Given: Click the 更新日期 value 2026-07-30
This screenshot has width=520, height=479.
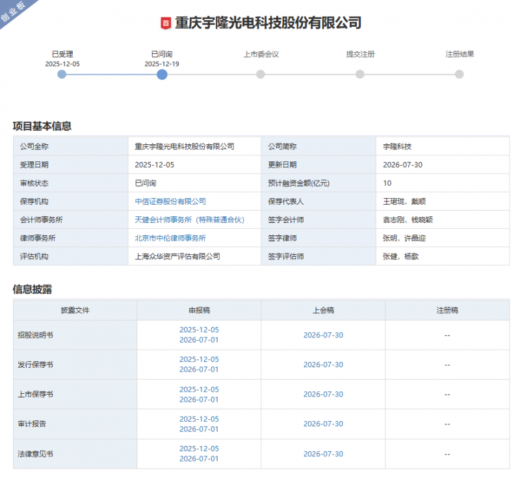Looking at the screenshot, I should click(x=402, y=164).
